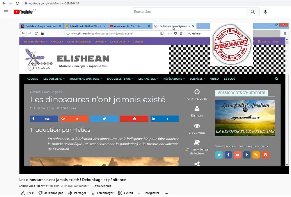Image resolution: width=291 pixels, height=197 pixels.
Task: Open the Firefox hamburger menu in the video
Action: (x=285, y=33)
